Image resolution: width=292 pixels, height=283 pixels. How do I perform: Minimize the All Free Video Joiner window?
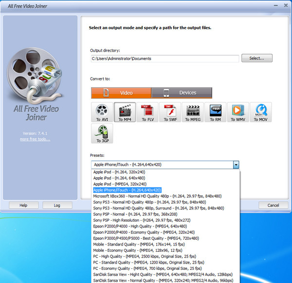pos(276,5)
